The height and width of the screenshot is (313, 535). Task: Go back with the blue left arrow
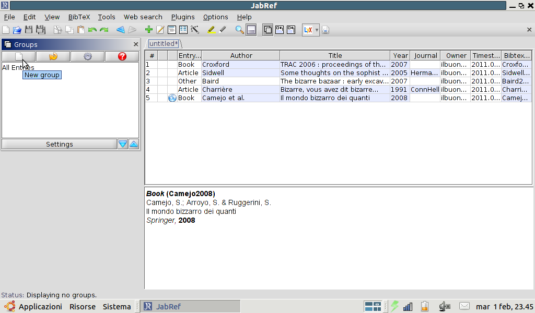121,30
